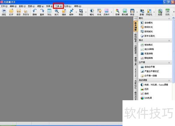This screenshot has width=175, height=126.
Task: Open the 帮助 (Help) menu
Action: 78,6
